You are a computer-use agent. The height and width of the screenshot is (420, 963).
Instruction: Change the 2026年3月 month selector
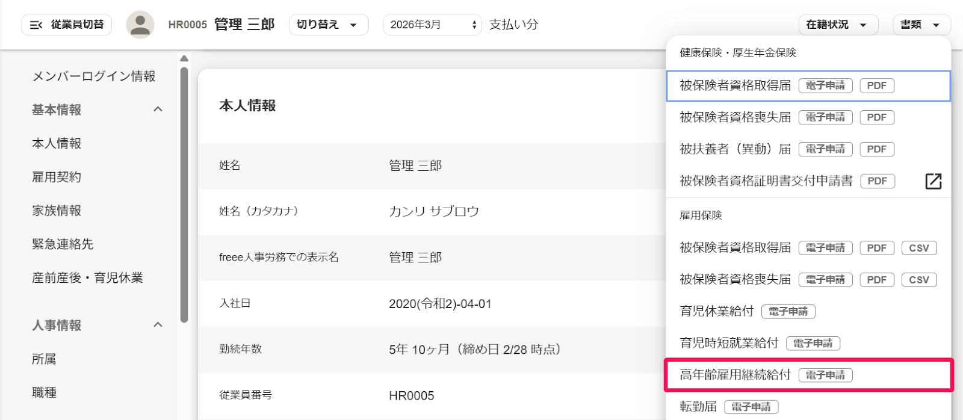pos(432,25)
